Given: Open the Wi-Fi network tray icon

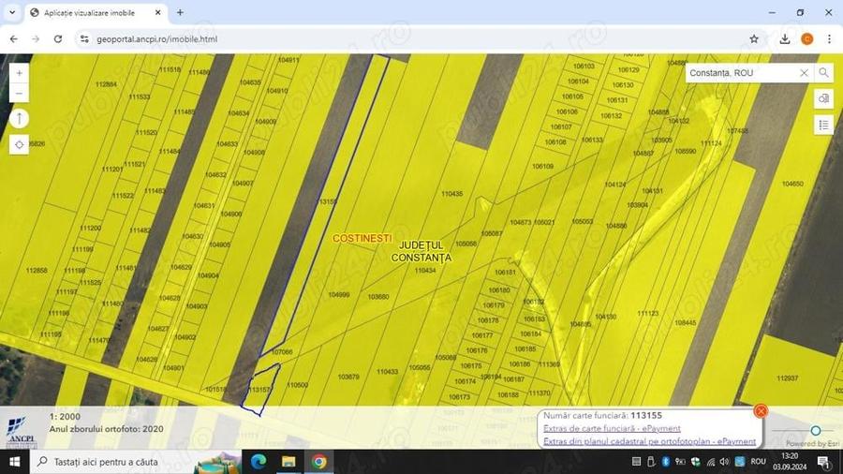Looking at the screenshot, I should (710, 462).
